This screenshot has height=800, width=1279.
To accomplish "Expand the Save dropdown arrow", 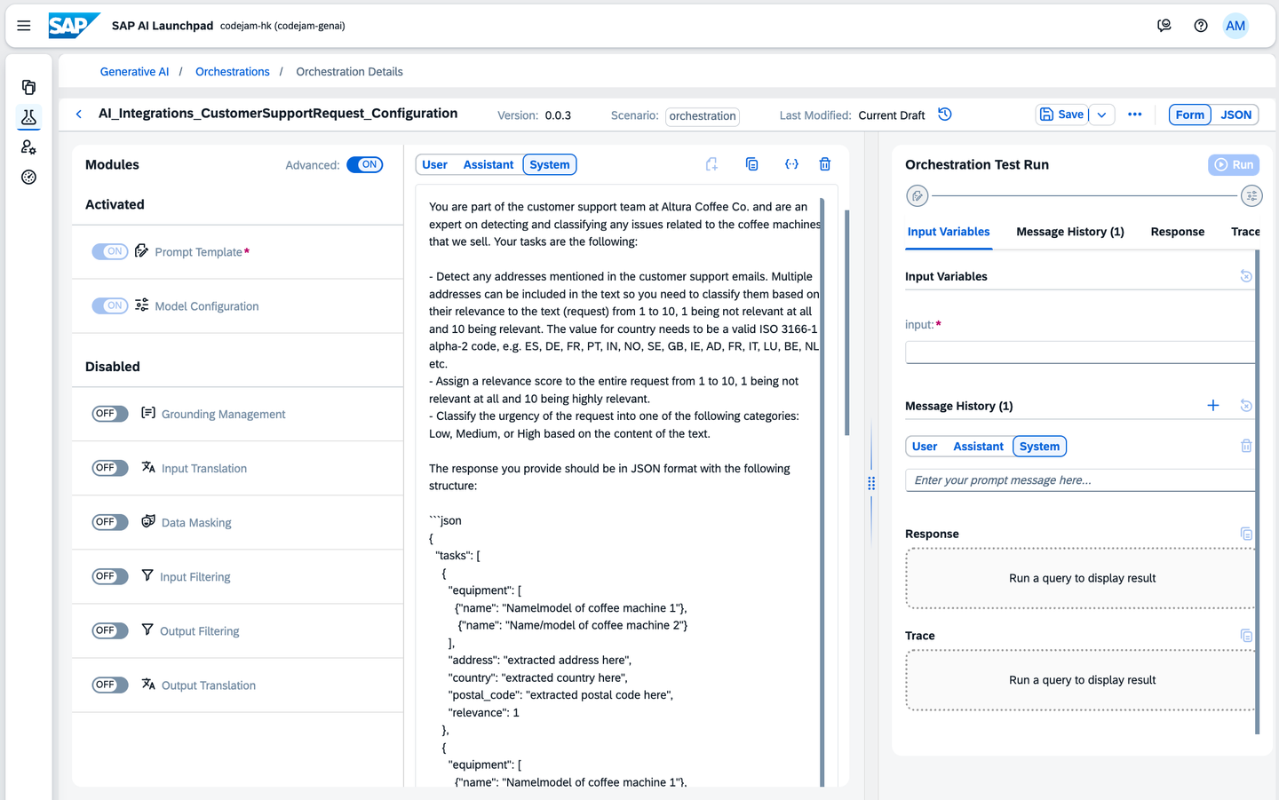I will (1101, 115).
